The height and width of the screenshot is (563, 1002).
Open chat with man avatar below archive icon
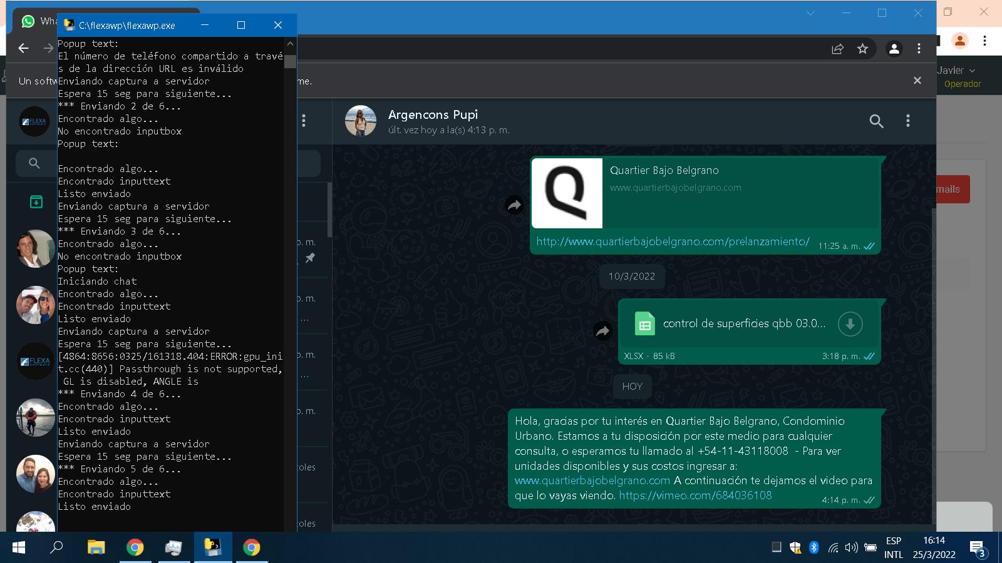(x=35, y=248)
